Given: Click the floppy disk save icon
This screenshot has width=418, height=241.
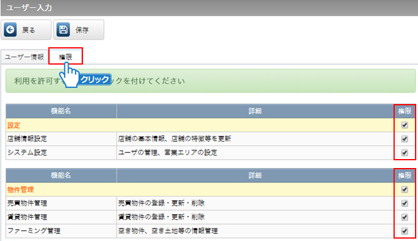Looking at the screenshot, I should [64, 30].
